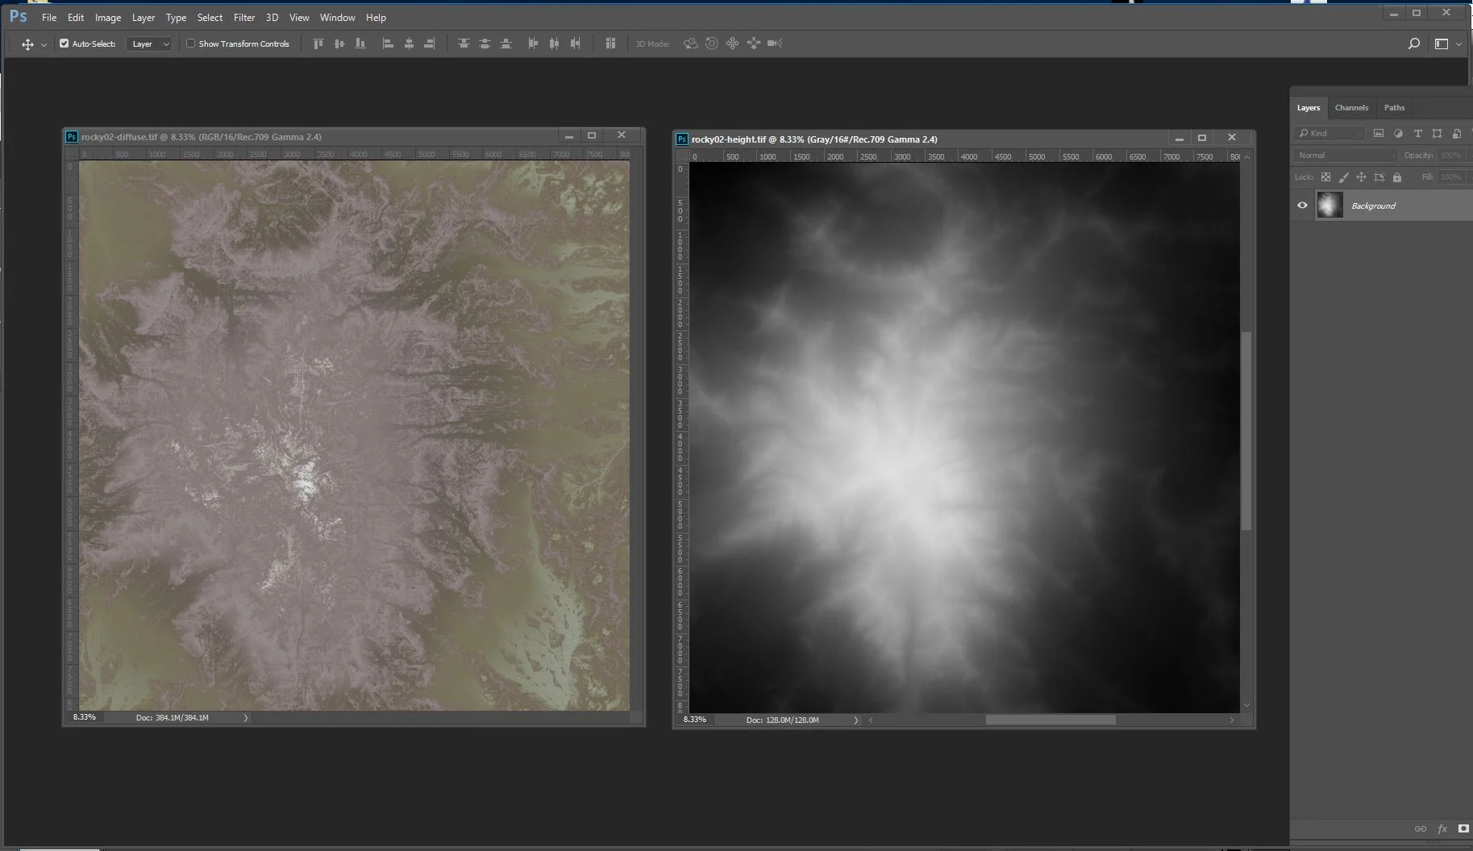Click Distribute top edges icon
This screenshot has height=851, width=1473.
(x=464, y=44)
